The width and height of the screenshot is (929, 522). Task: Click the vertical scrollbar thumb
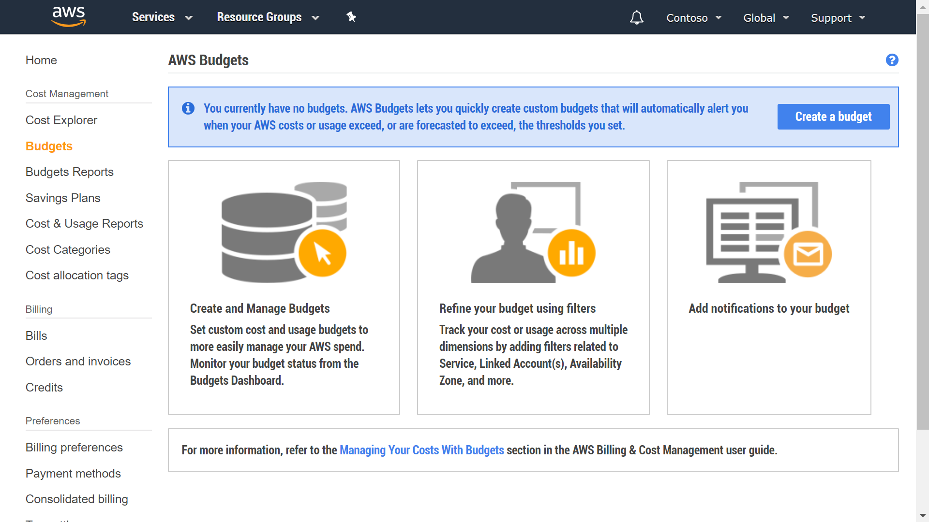(x=923, y=221)
